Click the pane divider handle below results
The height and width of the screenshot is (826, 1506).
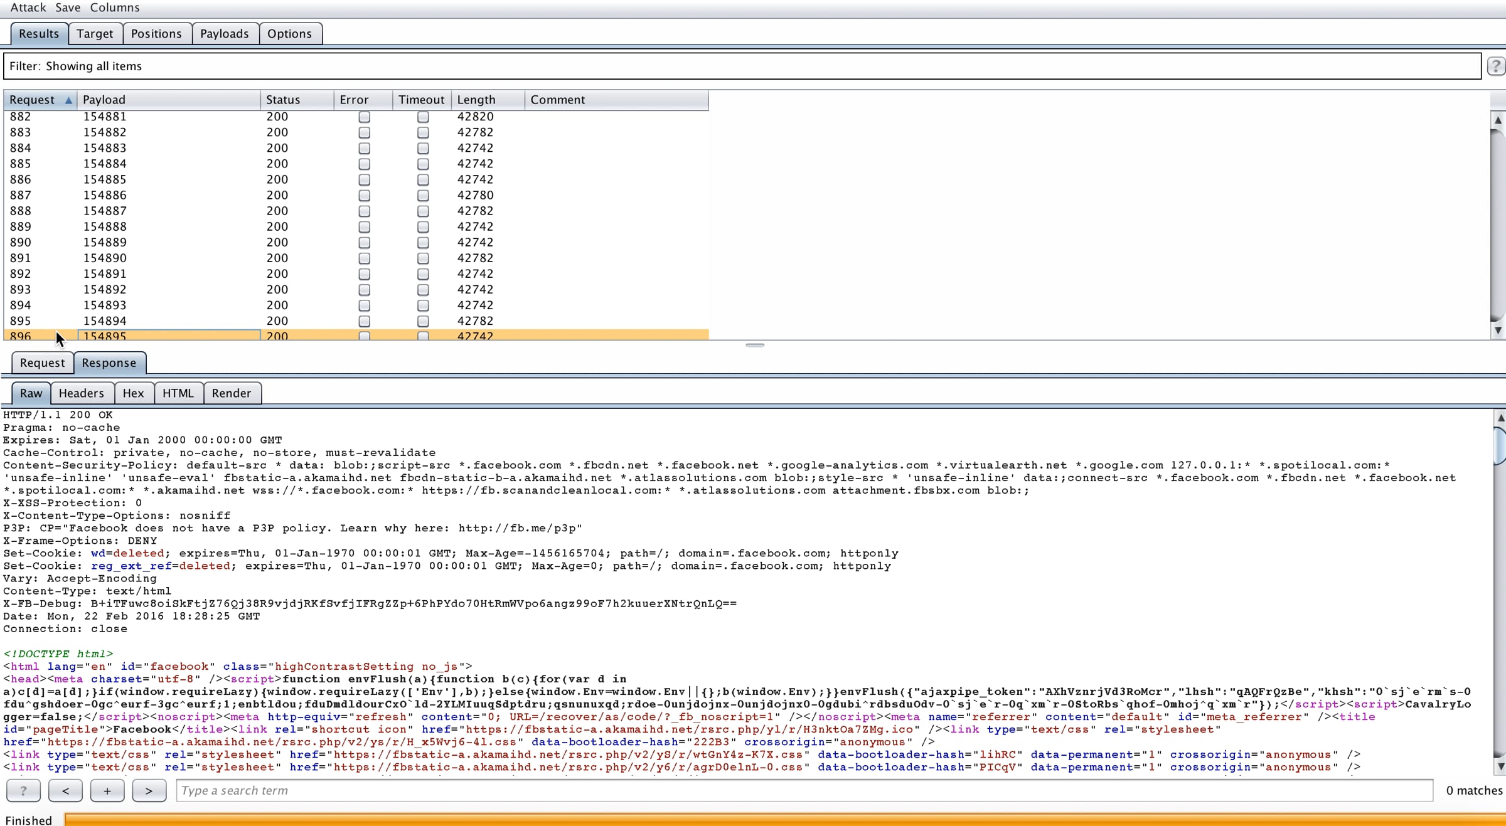pyautogui.click(x=755, y=345)
